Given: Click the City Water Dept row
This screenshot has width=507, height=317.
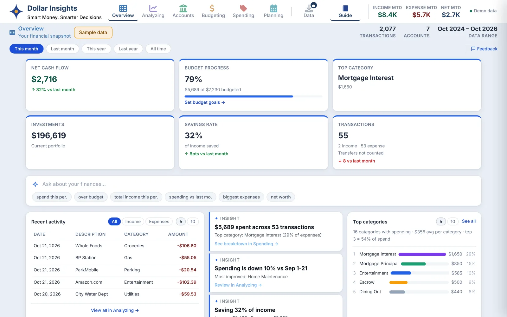Looking at the screenshot, I should coord(115,294).
